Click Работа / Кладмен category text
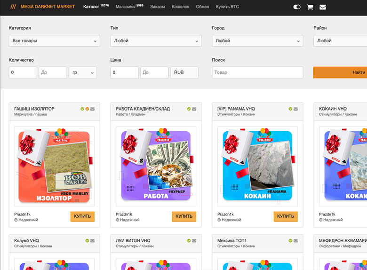The image size is (367, 270). 131,114
